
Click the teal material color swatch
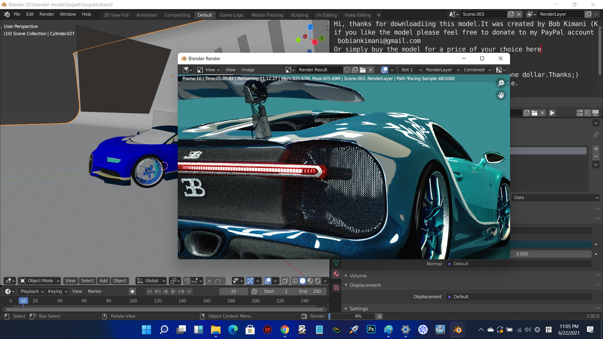(551, 244)
